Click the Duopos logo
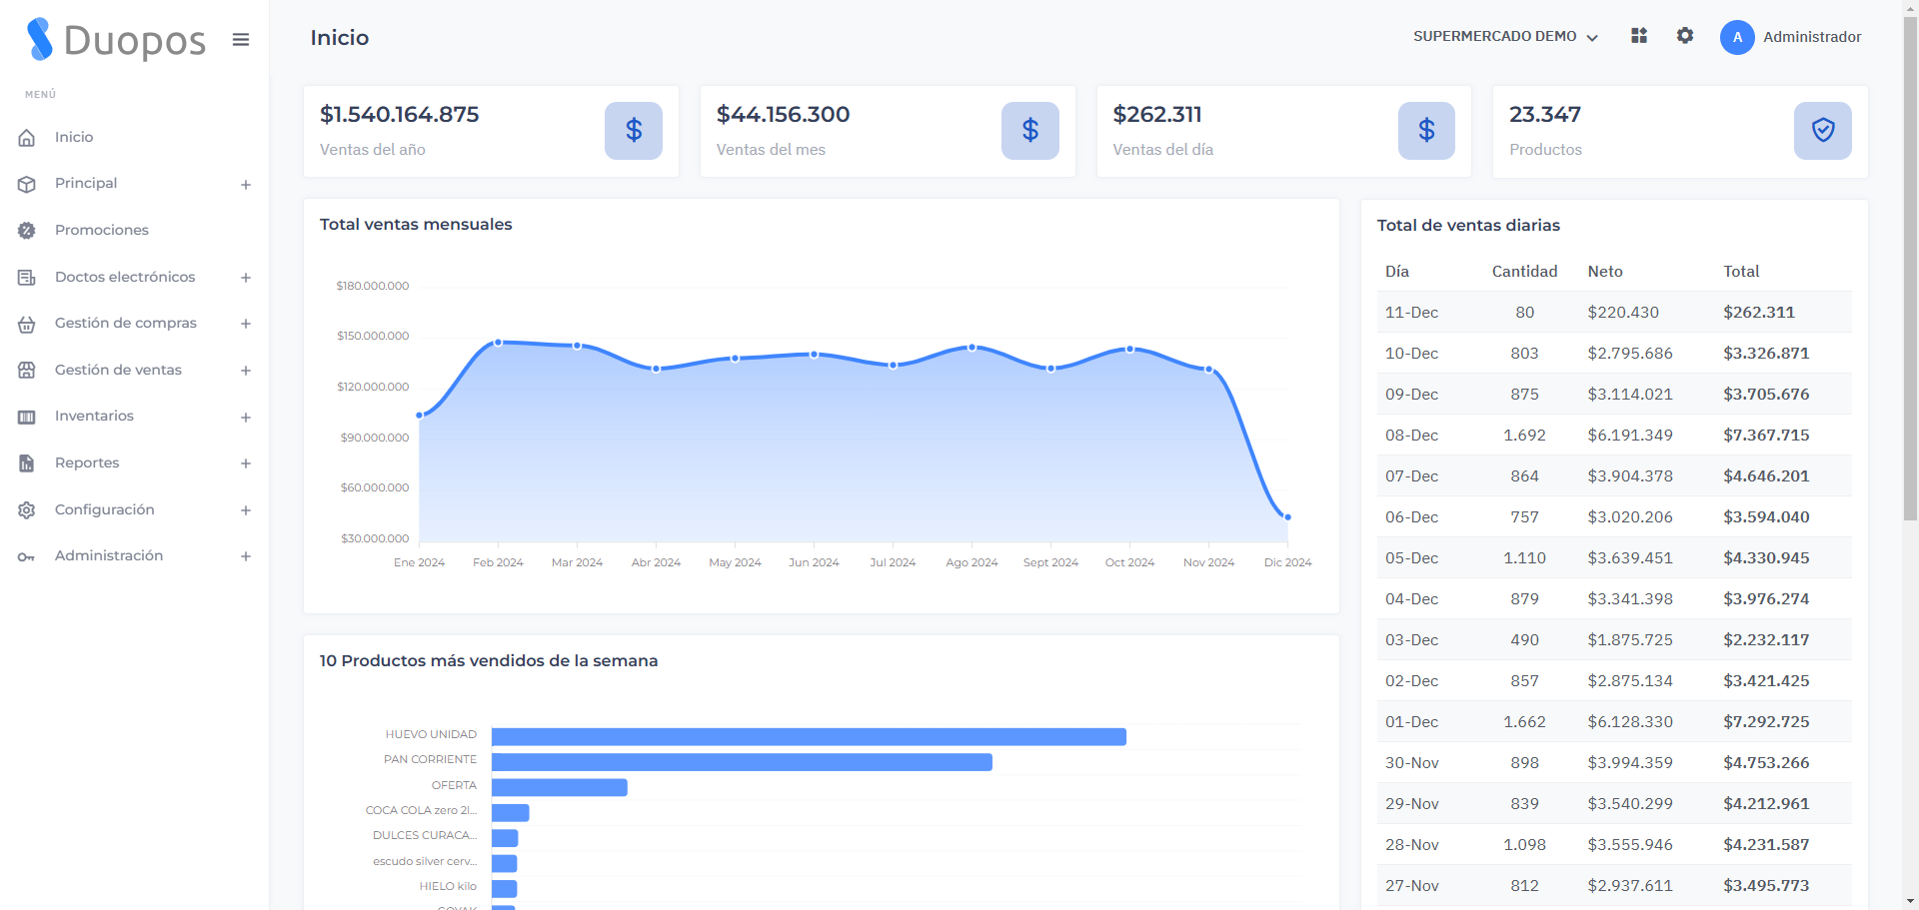Viewport: 1919px width, 910px height. 116,40
